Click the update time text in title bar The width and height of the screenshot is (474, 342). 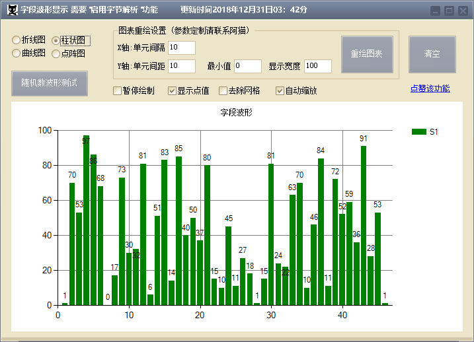tap(244, 10)
